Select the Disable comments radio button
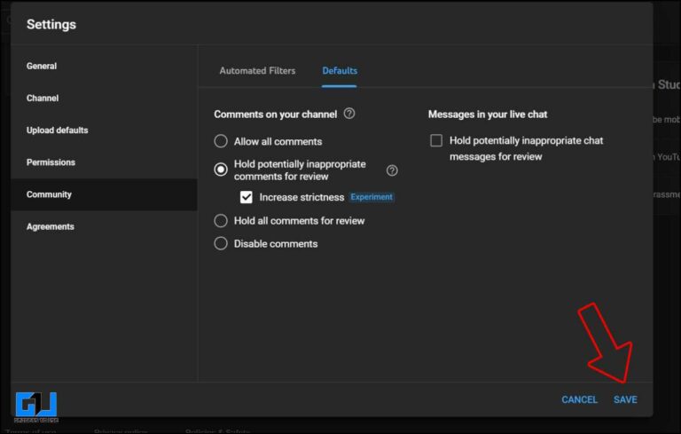This screenshot has width=681, height=434. pyautogui.click(x=221, y=243)
